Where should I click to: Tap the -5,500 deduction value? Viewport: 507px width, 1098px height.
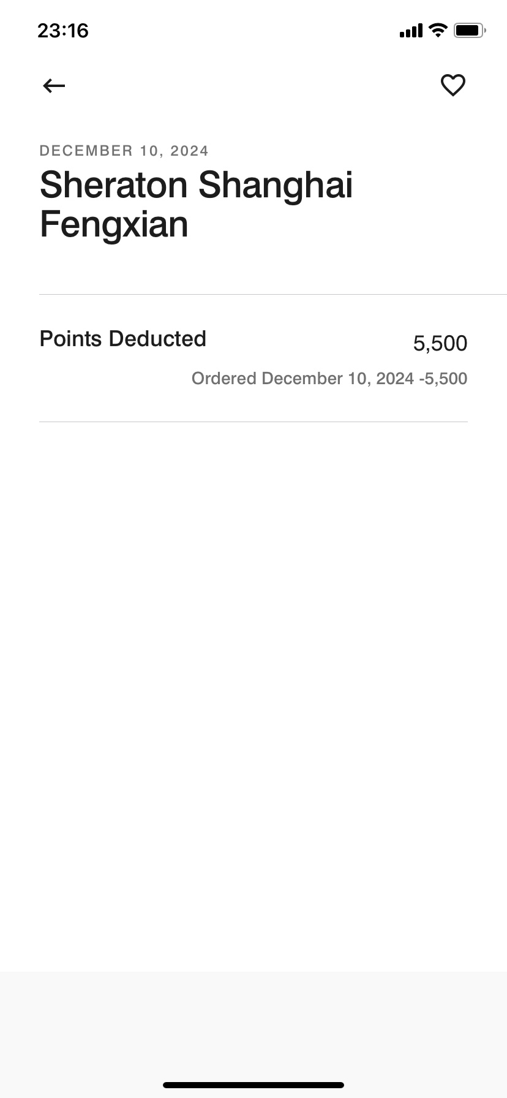[443, 379]
